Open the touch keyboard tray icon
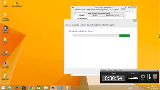Screen dimensions: 160x90 [130, 88]
